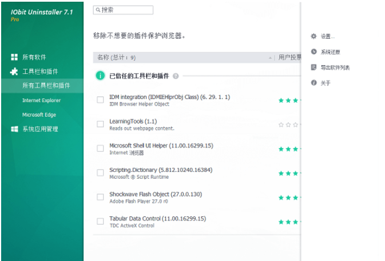Click the sort arrow in the name column header

(x=270, y=58)
